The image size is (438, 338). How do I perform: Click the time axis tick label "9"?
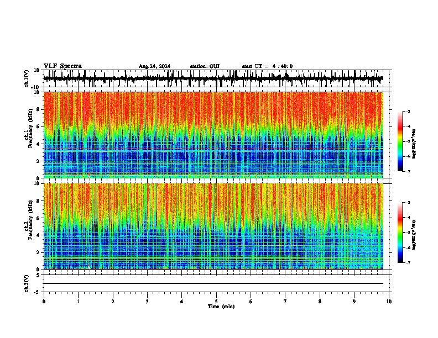point(354,302)
